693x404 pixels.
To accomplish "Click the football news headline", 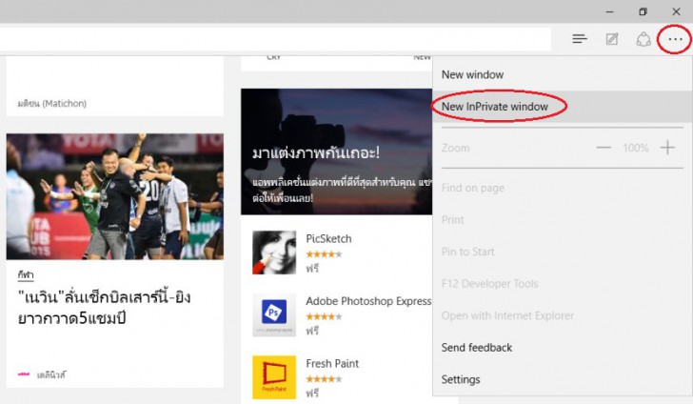I will (105, 307).
